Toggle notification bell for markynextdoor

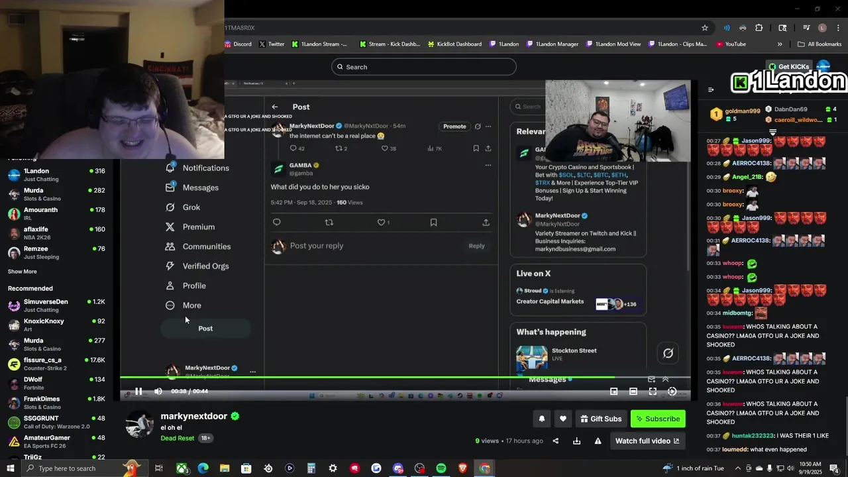541,419
